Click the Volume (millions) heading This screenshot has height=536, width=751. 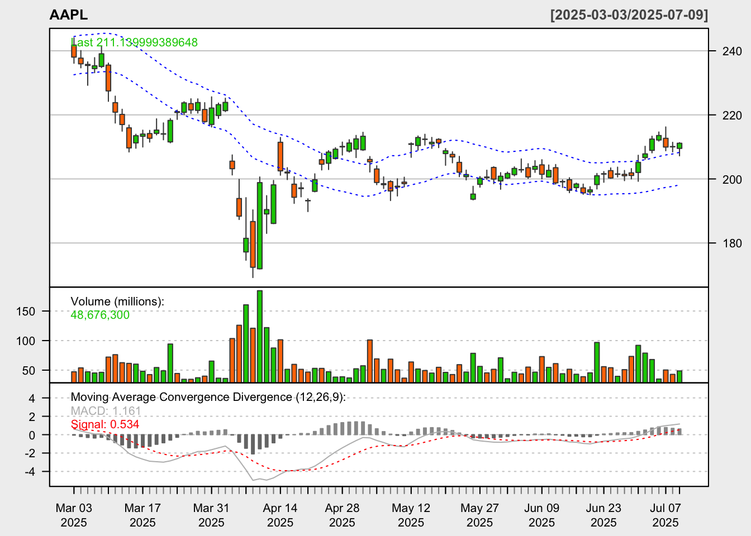tap(117, 301)
